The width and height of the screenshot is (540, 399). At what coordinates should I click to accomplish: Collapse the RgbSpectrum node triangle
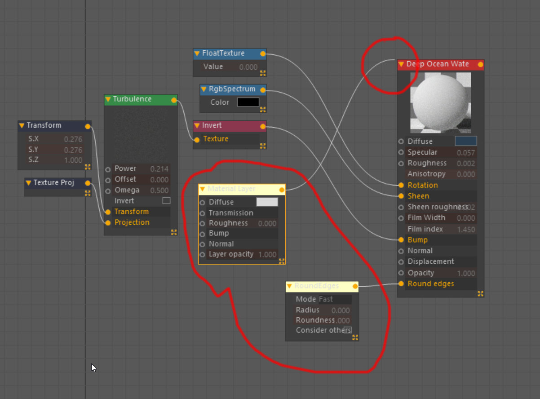click(x=204, y=89)
